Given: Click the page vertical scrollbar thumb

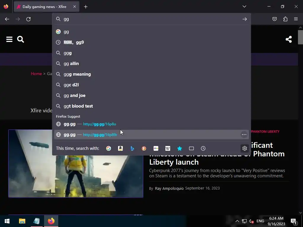Looking at the screenshot, I should pyautogui.click(x=300, y=37).
